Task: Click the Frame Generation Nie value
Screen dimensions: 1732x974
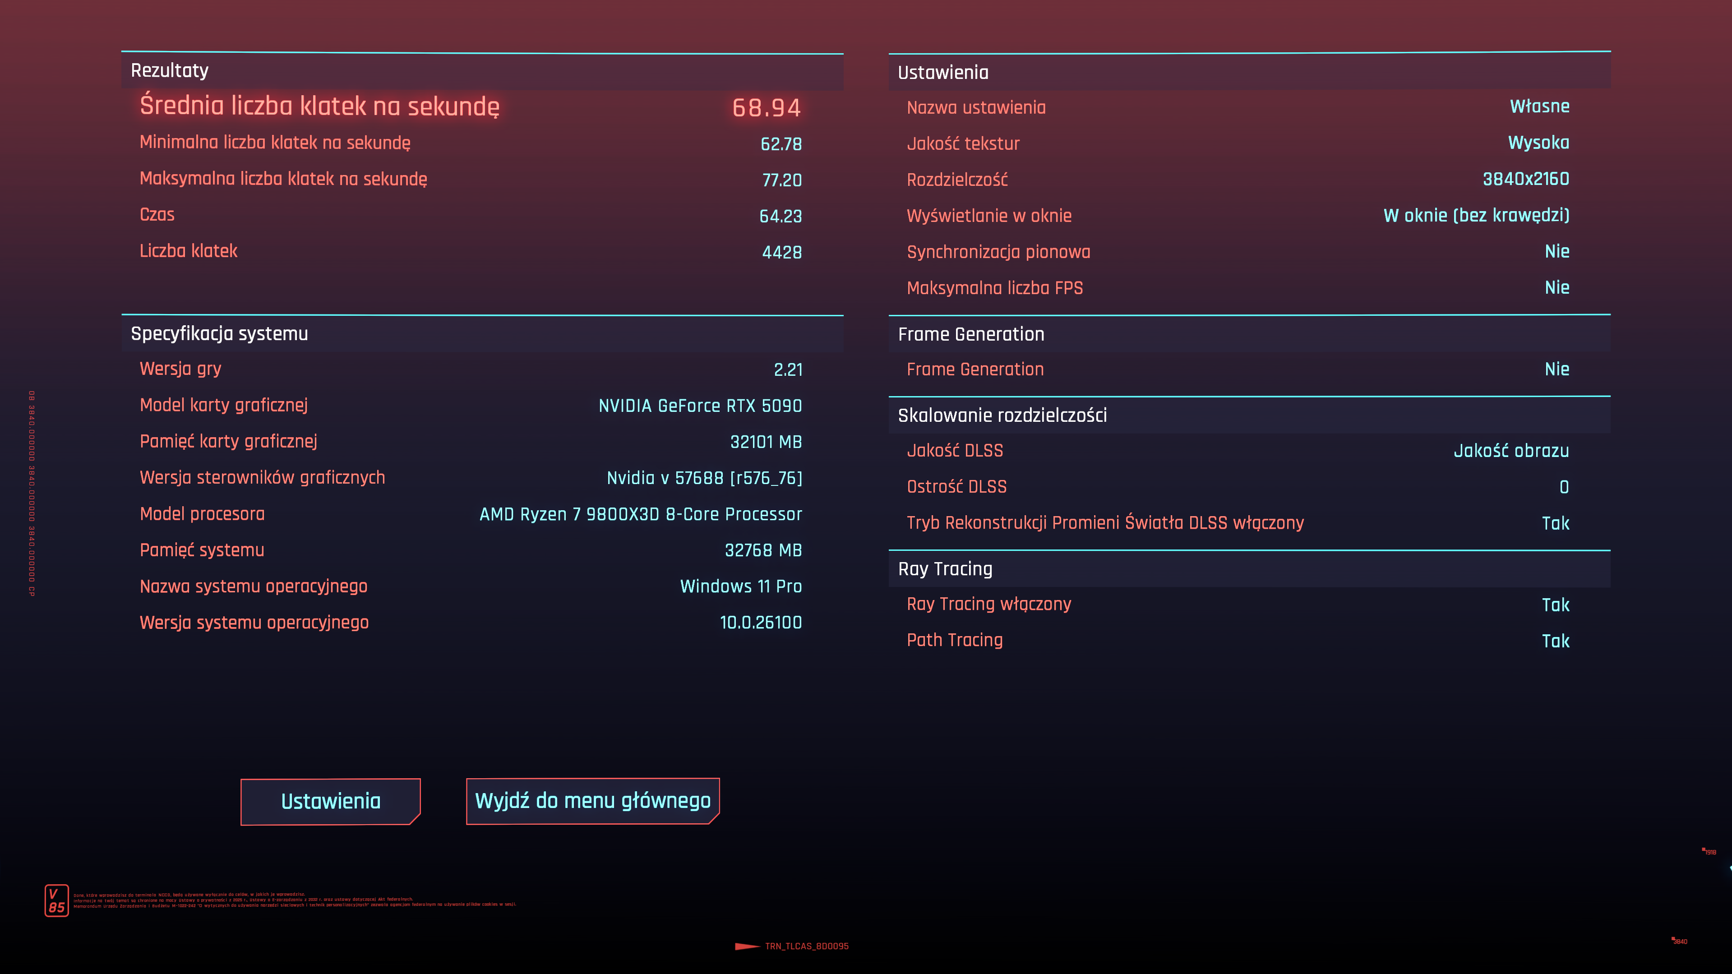Action: (x=1556, y=369)
